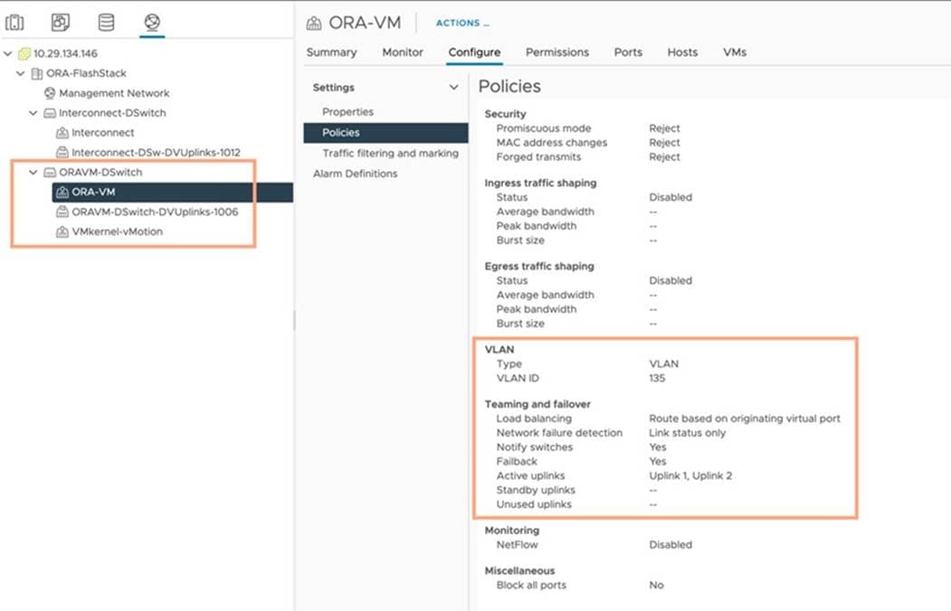This screenshot has width=951, height=611.
Task: Open the Networking inventory view icon
Action: coord(152,23)
